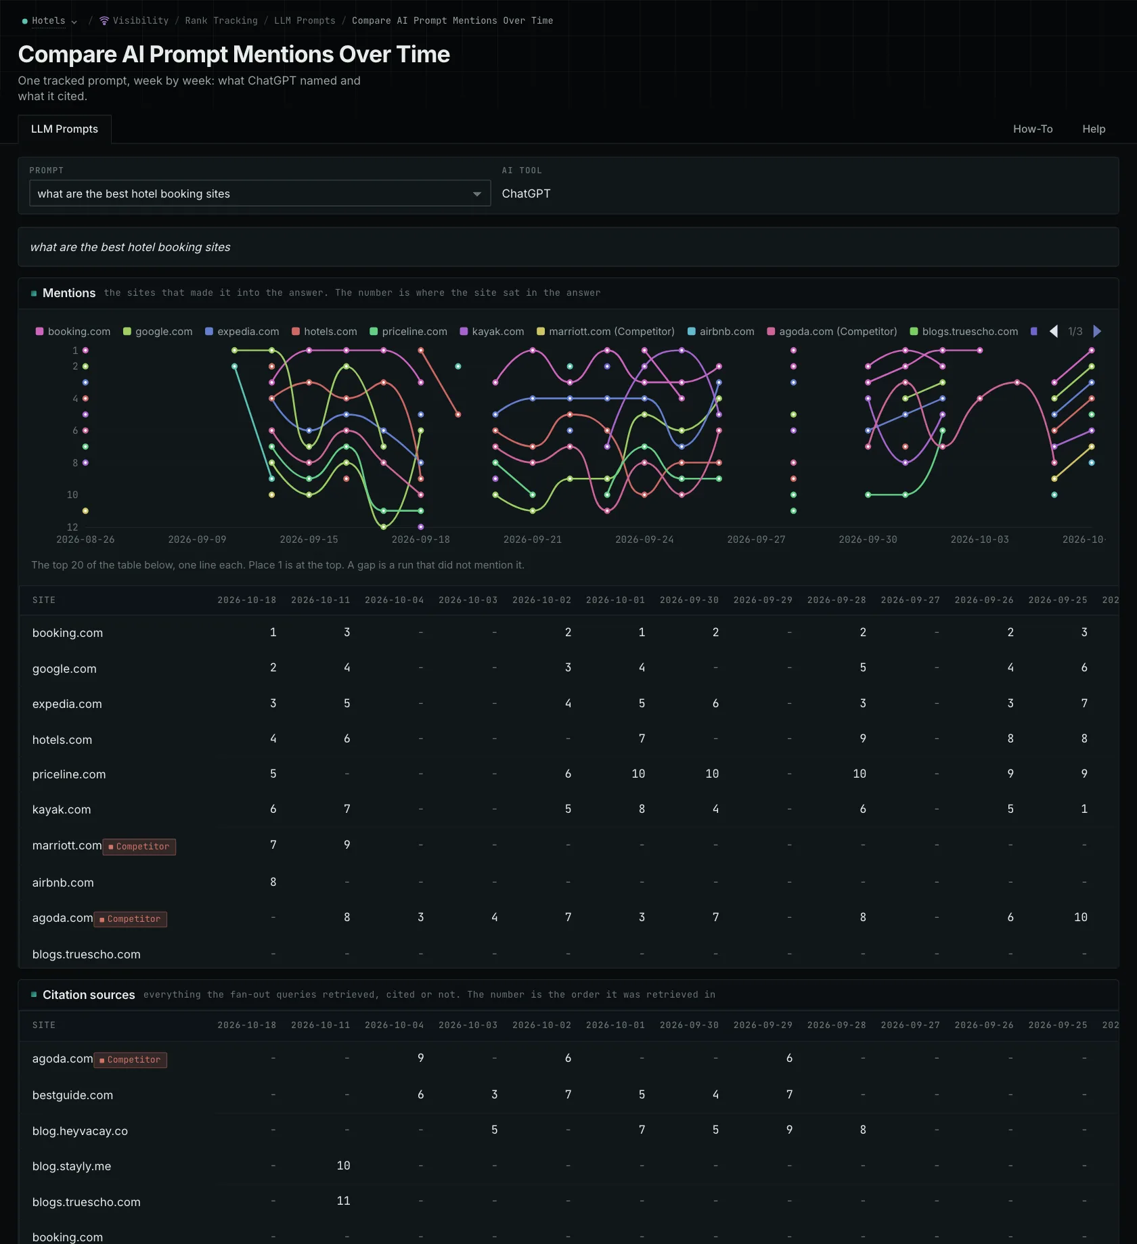Click 2026-10-18 column header in Mentions table
Viewport: 1137px width, 1244px height.
(x=246, y=600)
